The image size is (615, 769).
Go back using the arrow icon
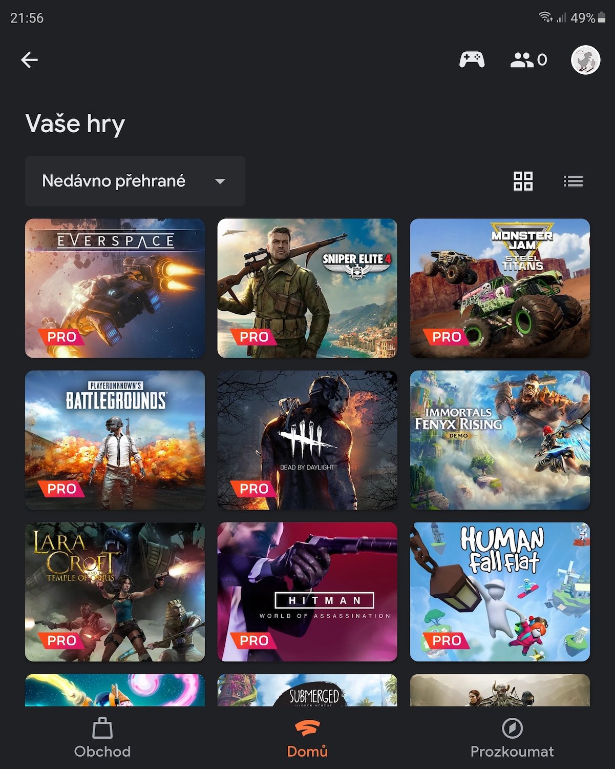tap(29, 60)
